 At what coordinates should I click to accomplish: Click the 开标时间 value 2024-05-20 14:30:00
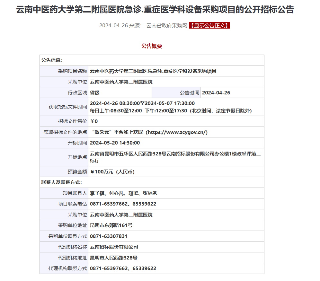coord(115,143)
